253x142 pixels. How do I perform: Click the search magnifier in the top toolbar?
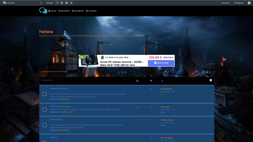coord(41,3)
